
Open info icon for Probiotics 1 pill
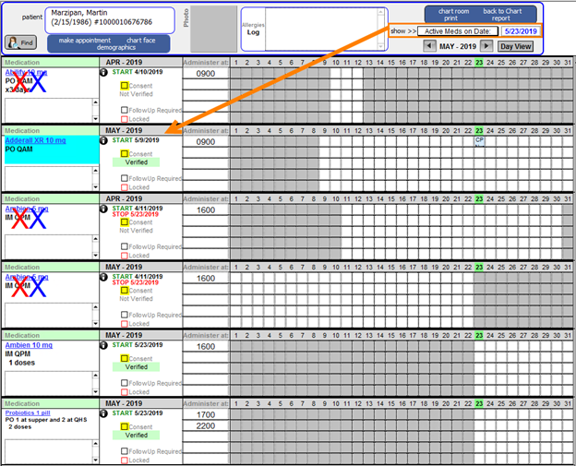pos(104,413)
